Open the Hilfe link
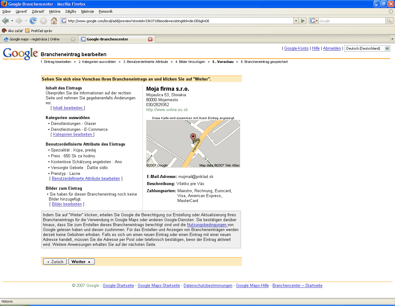 316,48
